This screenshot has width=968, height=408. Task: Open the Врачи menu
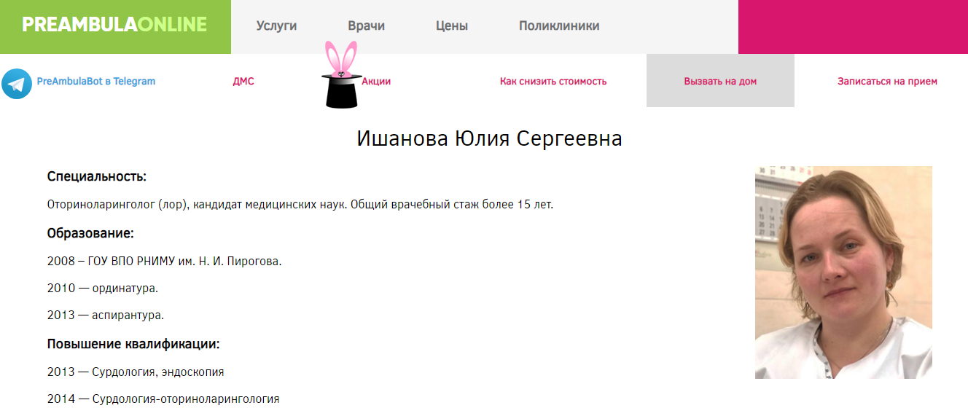(x=367, y=26)
